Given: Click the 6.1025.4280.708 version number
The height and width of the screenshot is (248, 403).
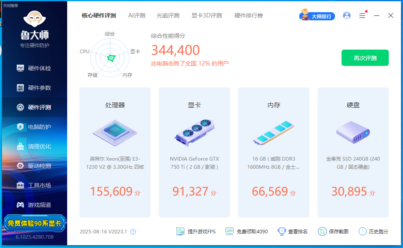Looking at the screenshot, I should coord(35,237).
